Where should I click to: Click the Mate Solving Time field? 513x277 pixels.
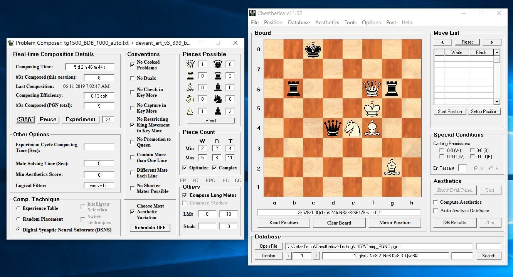tap(99, 164)
